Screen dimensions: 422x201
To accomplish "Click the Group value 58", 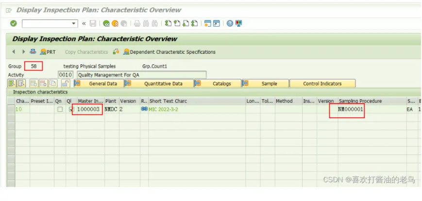I will tap(34, 66).
